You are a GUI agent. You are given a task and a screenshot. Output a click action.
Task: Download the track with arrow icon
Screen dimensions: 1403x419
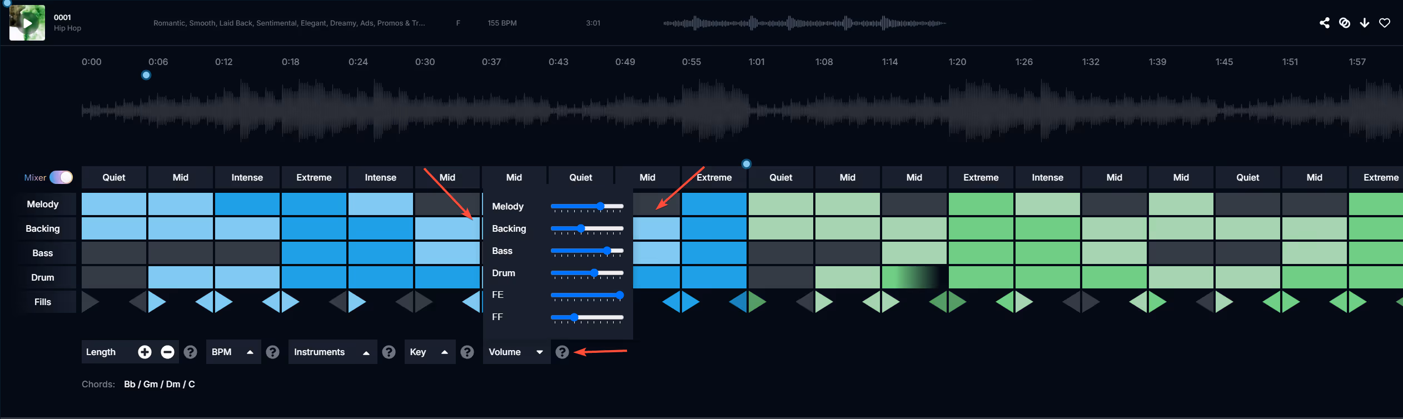click(1365, 23)
